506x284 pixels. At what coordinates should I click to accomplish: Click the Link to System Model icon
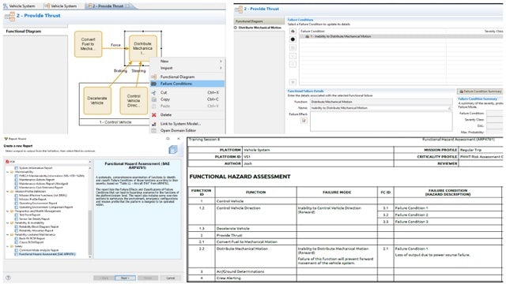[x=154, y=124]
